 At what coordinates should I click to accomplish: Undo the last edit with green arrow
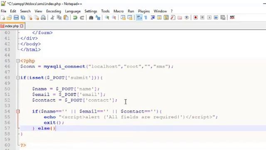(x=75, y=17)
